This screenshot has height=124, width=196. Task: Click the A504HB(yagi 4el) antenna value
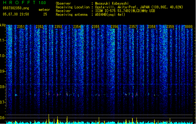tap(110, 15)
